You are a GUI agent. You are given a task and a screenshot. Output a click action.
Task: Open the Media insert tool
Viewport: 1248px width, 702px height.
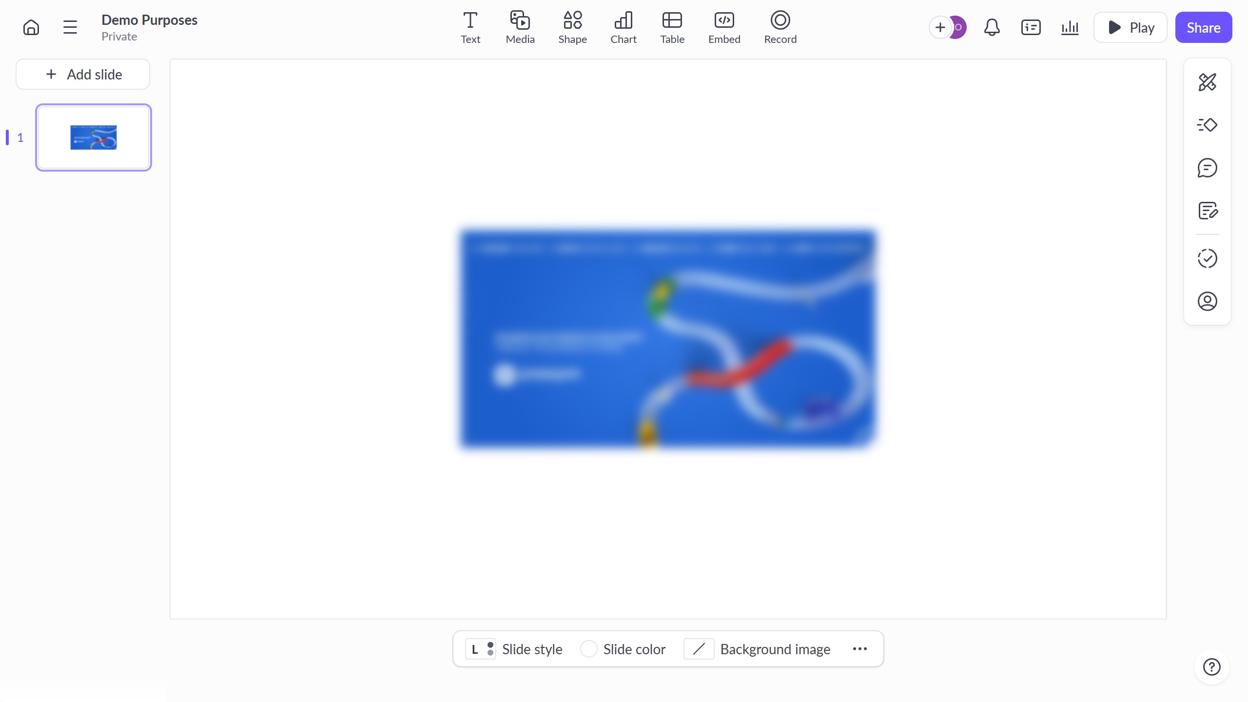(x=520, y=27)
